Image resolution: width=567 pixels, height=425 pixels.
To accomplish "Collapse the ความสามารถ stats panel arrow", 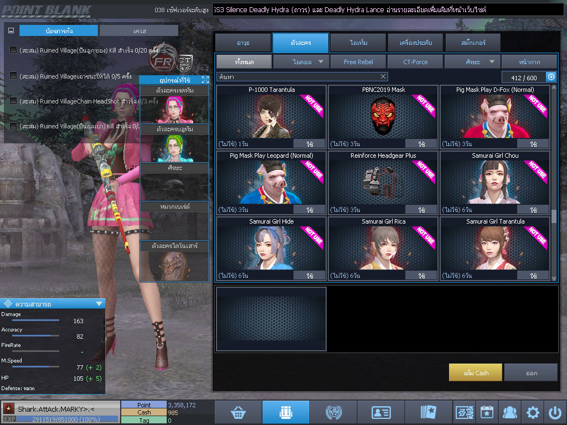I will coord(99,304).
